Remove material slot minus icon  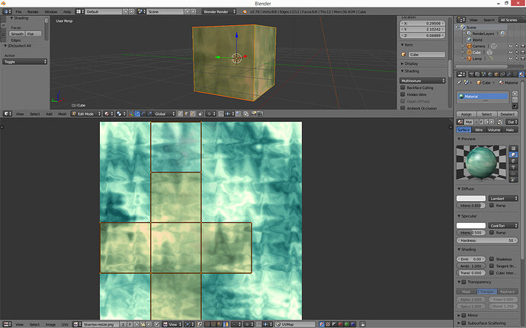(515, 100)
